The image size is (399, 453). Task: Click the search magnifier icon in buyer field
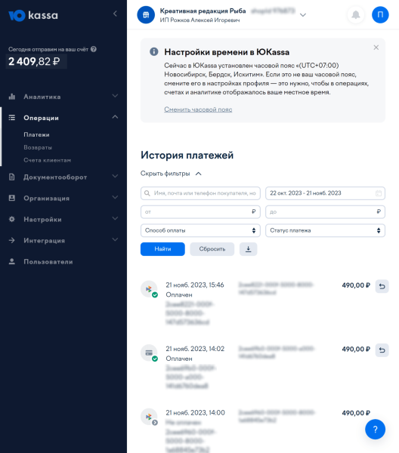pyautogui.click(x=147, y=193)
